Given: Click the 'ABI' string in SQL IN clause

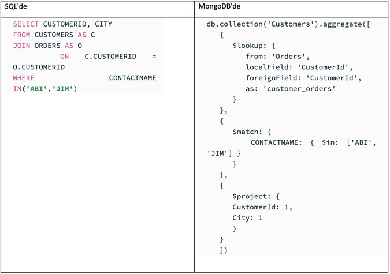Looking at the screenshot, I should click(x=36, y=89).
